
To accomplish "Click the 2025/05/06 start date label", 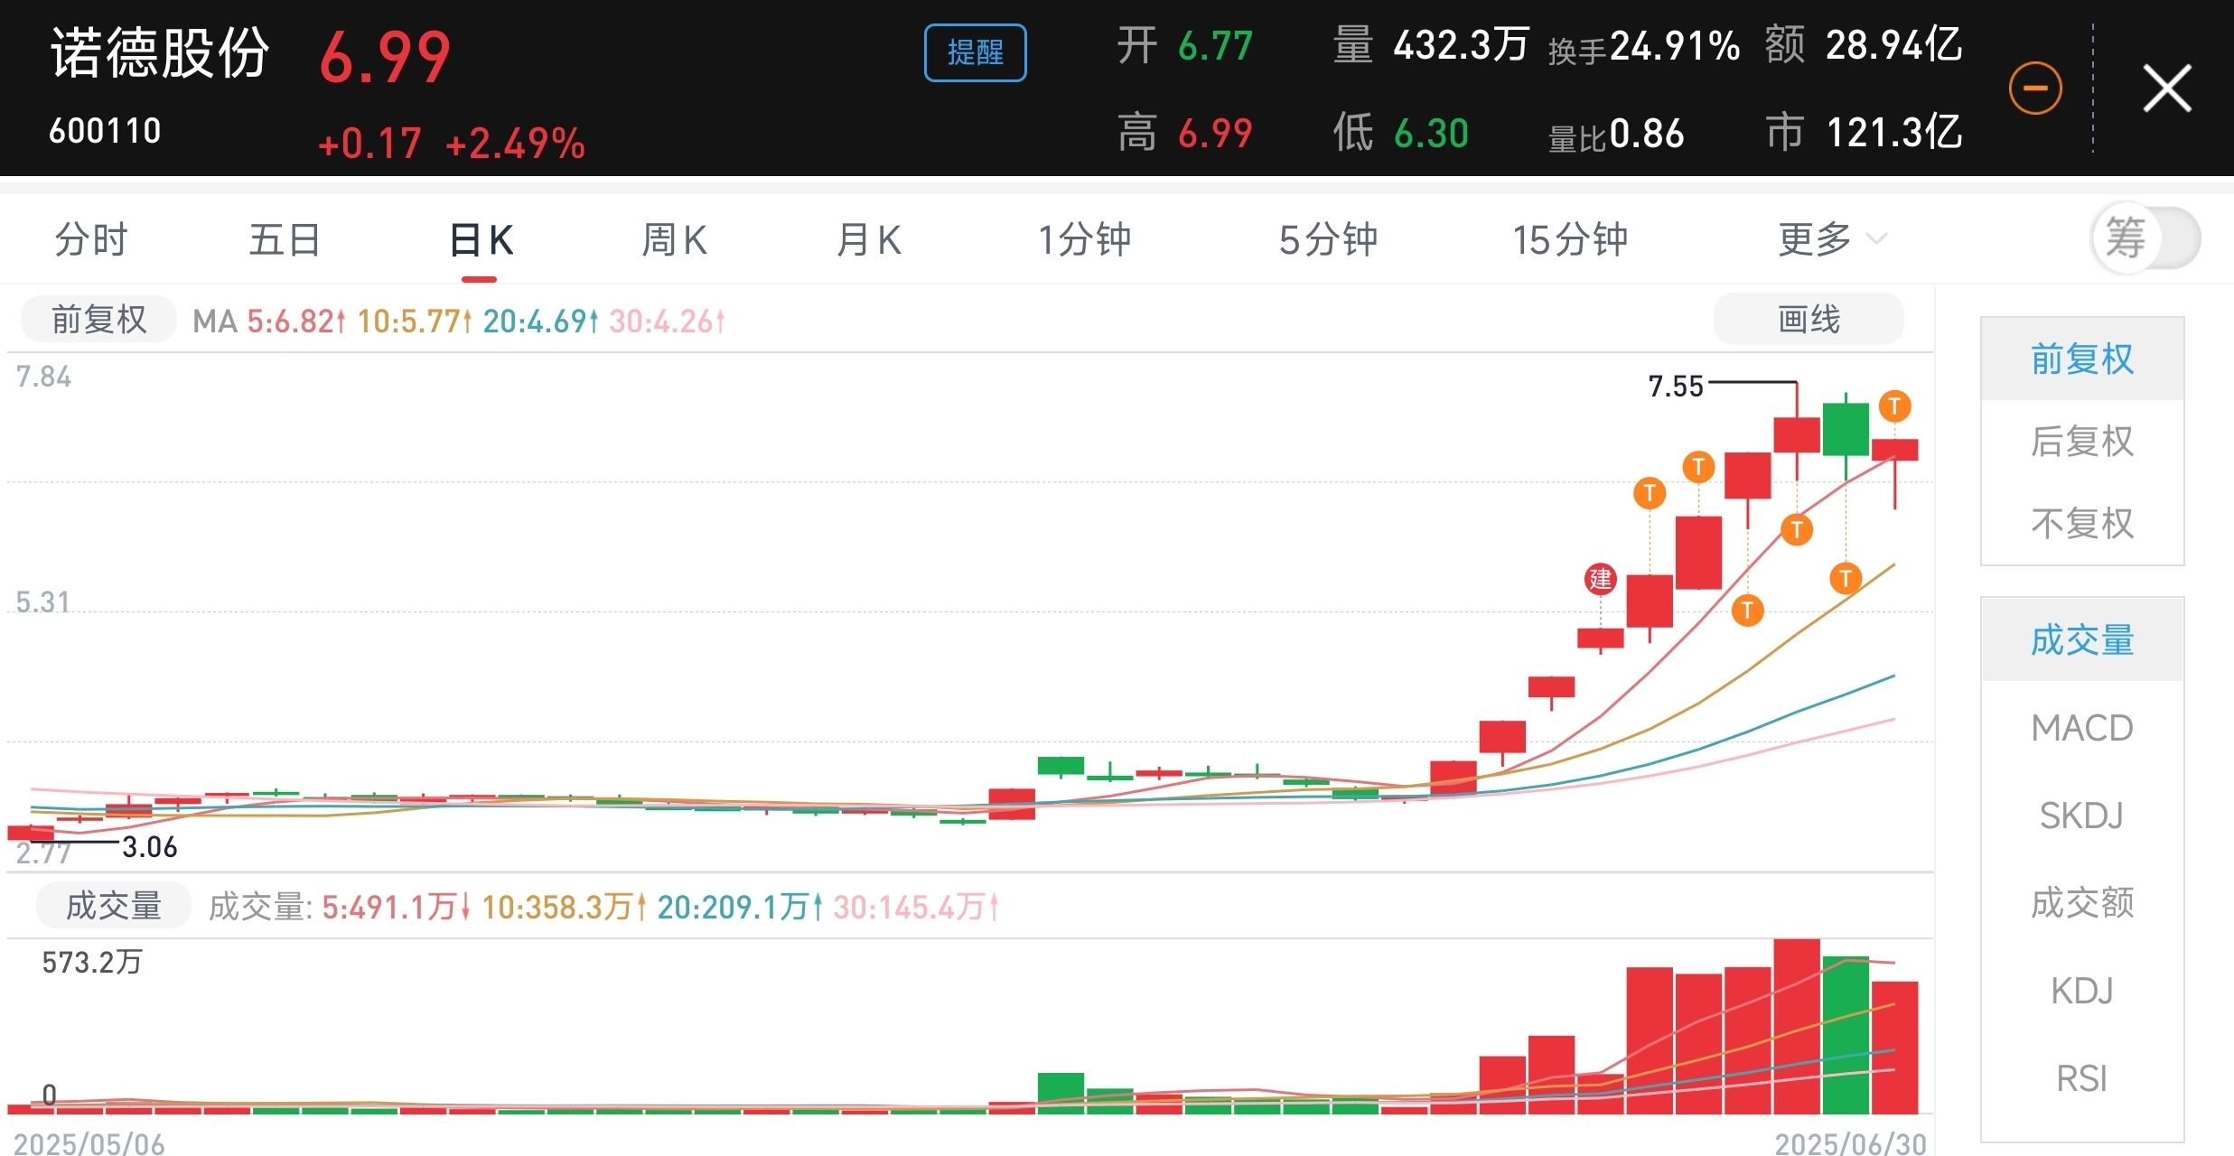I will coord(89,1144).
